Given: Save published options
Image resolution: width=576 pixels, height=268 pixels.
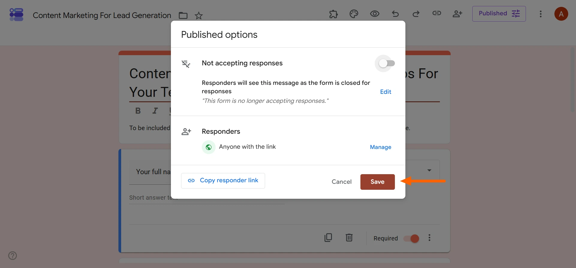Looking at the screenshot, I should pos(378,182).
